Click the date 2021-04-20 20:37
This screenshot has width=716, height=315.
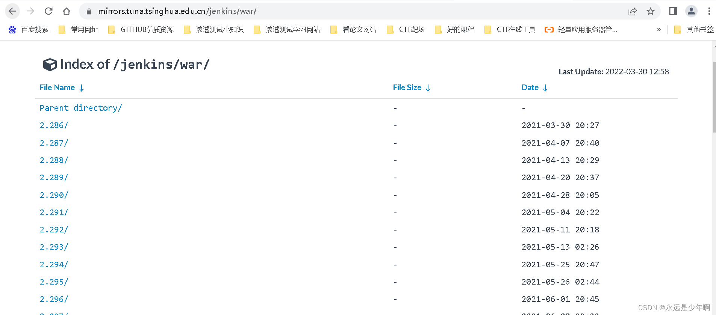click(560, 178)
